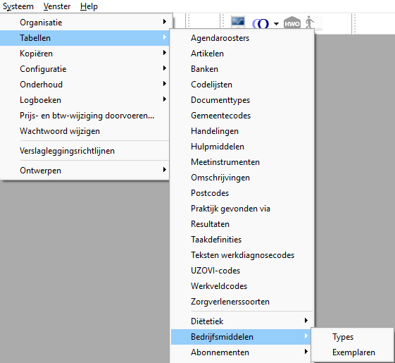Expand the Logboeken submenu
The height and width of the screenshot is (363, 395).
coord(84,100)
